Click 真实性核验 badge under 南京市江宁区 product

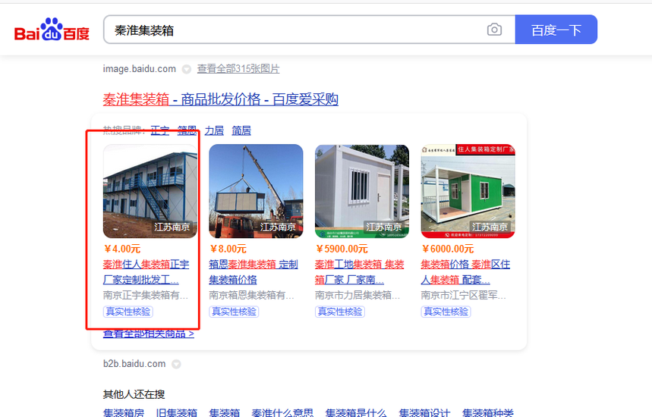pyautogui.click(x=446, y=312)
